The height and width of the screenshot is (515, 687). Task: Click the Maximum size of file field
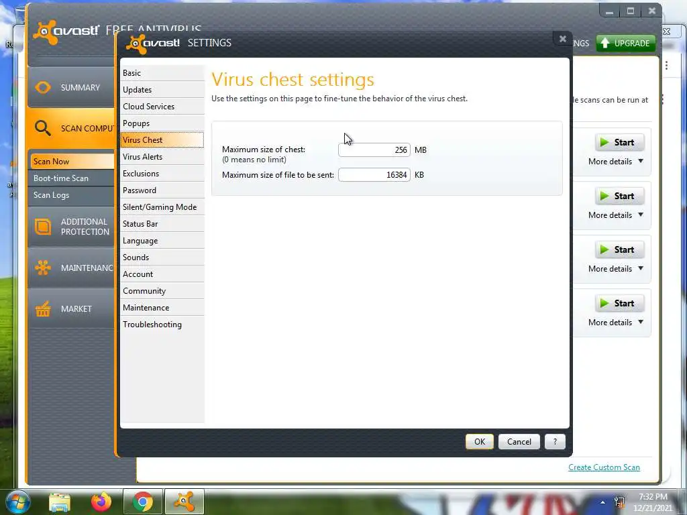(374, 175)
